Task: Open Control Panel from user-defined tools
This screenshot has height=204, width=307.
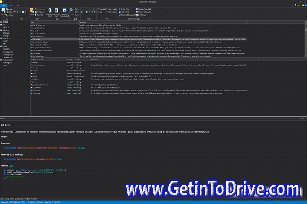Action: pos(124,12)
